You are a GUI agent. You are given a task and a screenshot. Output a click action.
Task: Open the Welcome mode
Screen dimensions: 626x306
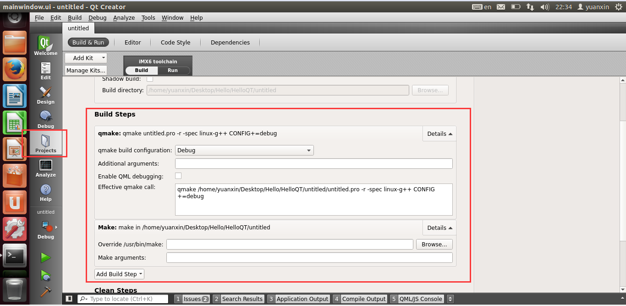click(45, 46)
